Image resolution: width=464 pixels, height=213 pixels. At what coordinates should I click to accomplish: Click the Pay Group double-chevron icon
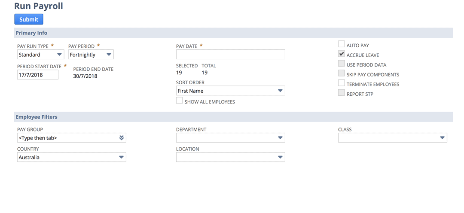coord(122,138)
